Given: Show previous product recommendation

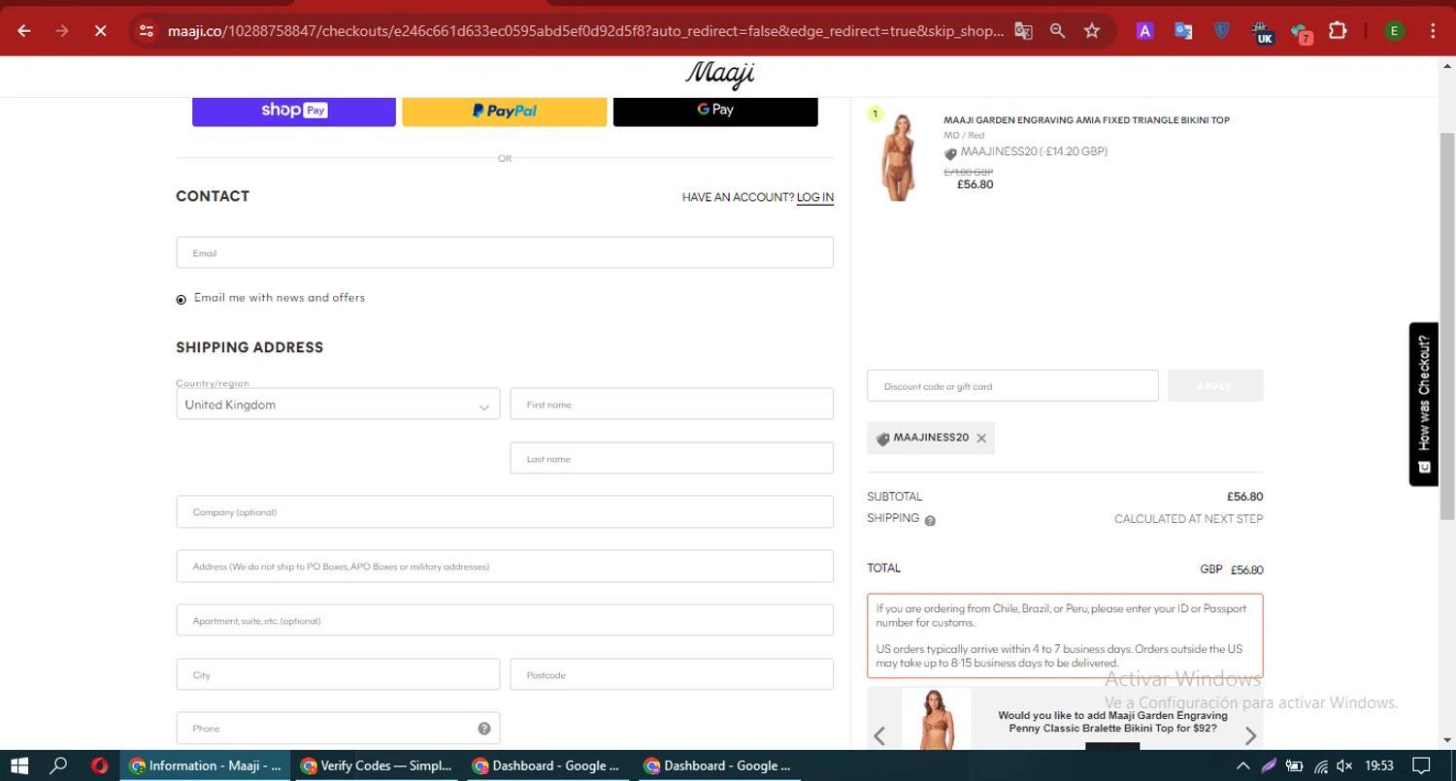Looking at the screenshot, I should (879, 736).
